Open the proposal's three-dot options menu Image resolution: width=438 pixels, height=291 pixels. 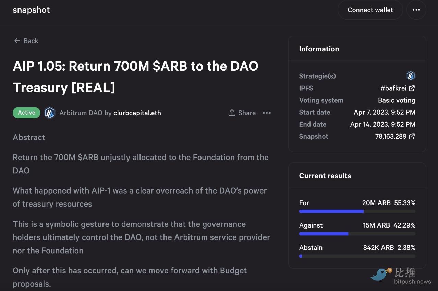pos(267,113)
